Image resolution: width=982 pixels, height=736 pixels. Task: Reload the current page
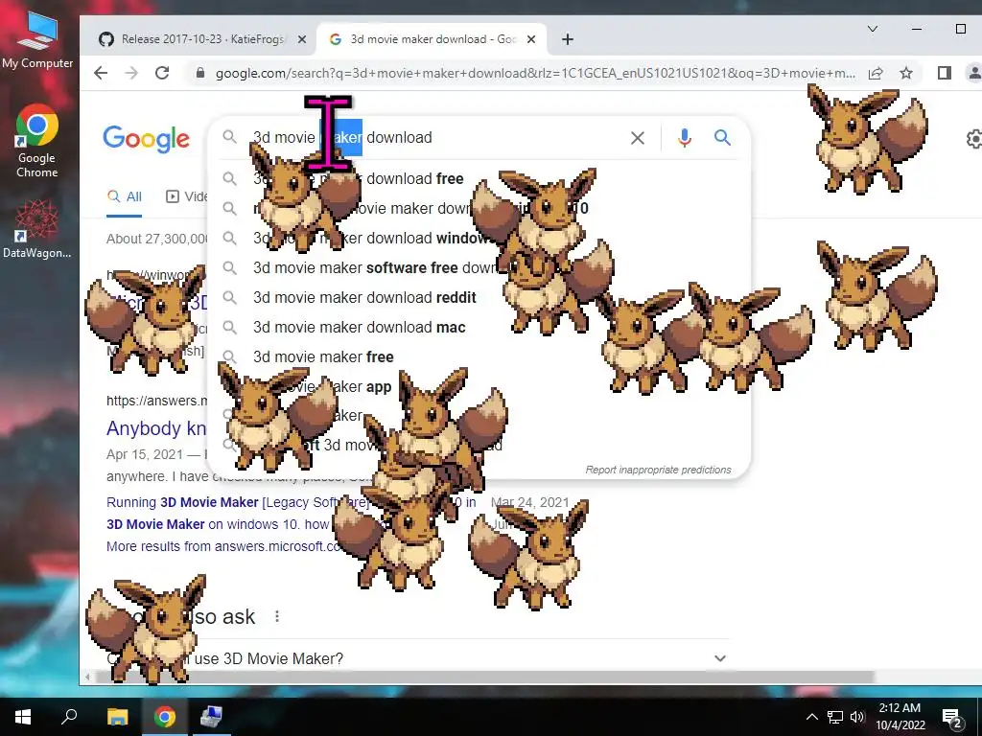coord(162,73)
